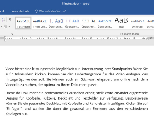Toggle the pilcrow show formatting marks button
Image resolution: width=154 pixels, height=118 pixels.
pos(10,19)
